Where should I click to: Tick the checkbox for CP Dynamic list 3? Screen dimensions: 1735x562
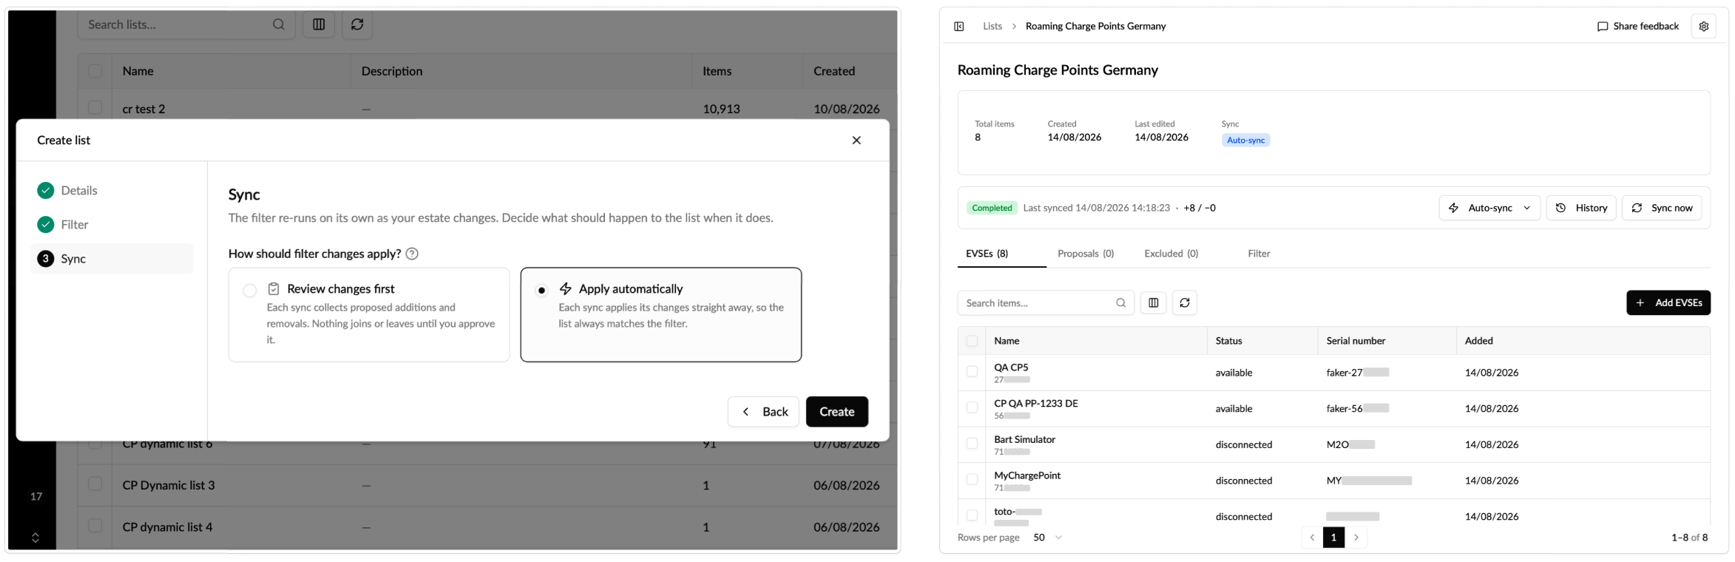(95, 484)
